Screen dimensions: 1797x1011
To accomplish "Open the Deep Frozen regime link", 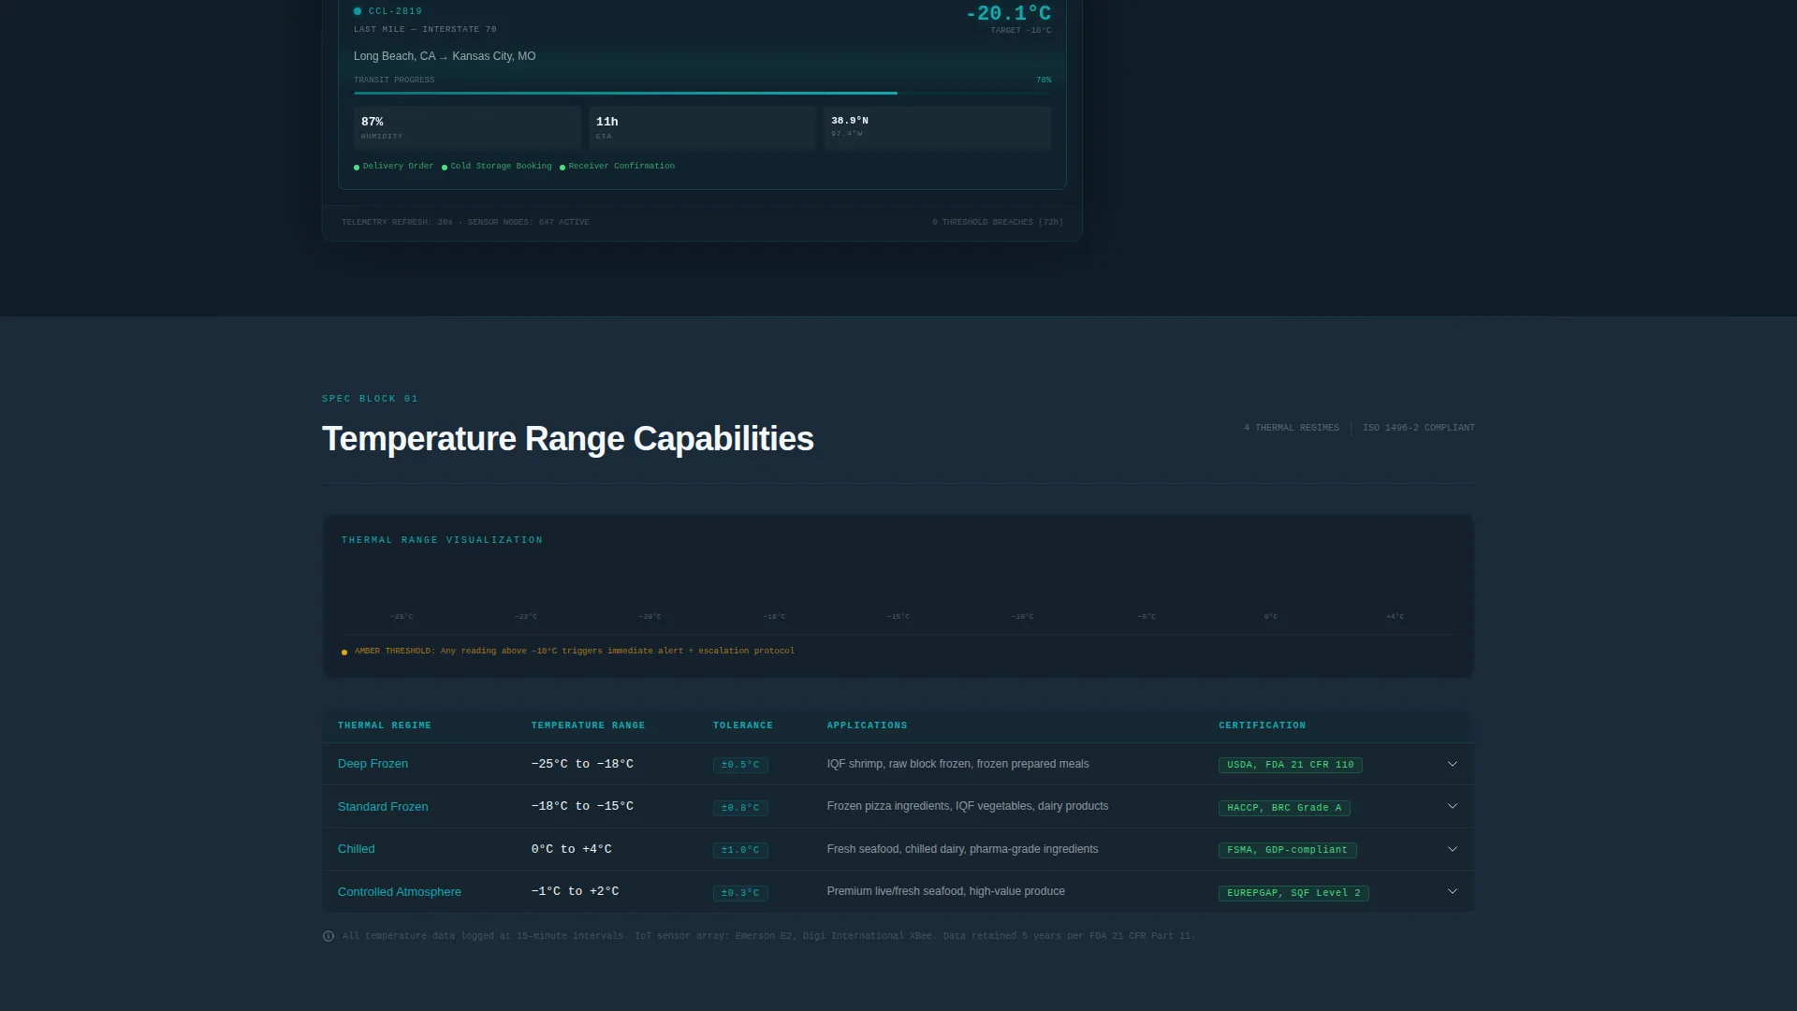I will pos(373,764).
